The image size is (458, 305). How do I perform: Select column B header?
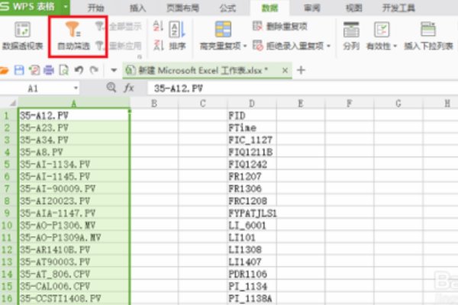pyautogui.click(x=154, y=104)
